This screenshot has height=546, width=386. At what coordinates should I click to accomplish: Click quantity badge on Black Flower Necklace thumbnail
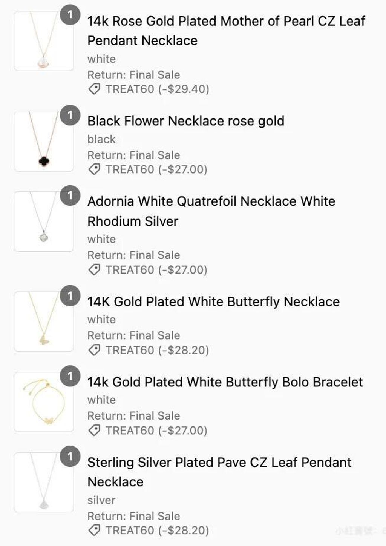pyautogui.click(x=70, y=115)
